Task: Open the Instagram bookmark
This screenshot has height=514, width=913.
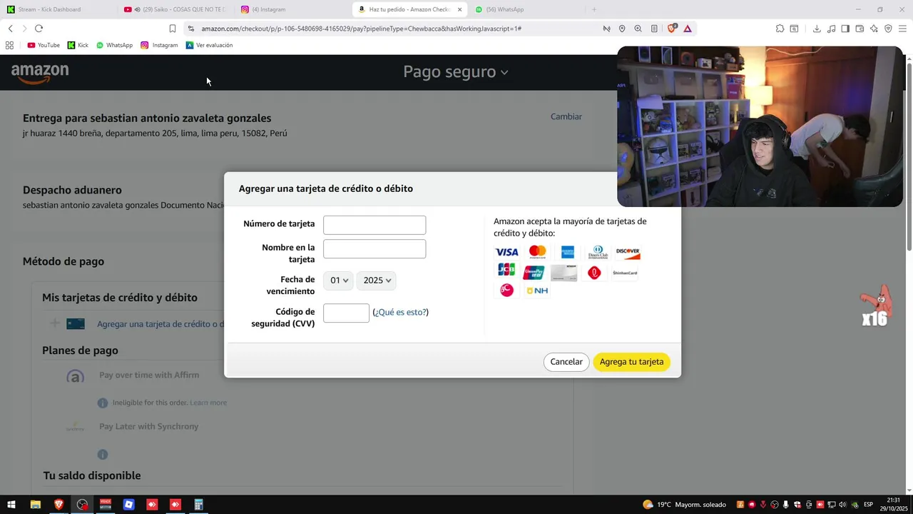Action: click(159, 45)
